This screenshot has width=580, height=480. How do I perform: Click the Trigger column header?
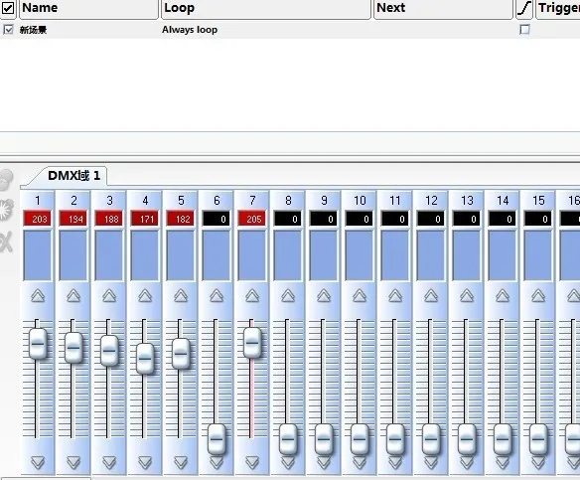[558, 8]
